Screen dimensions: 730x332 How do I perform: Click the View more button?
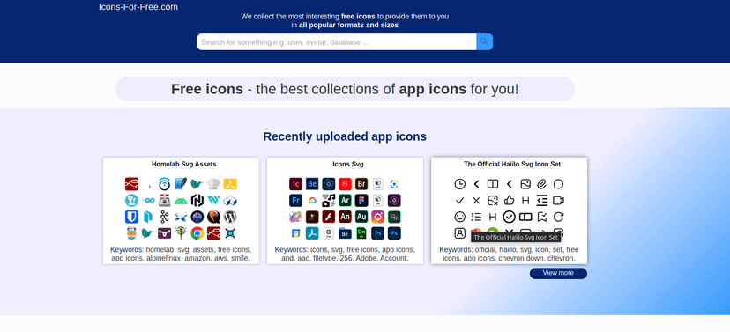coord(558,273)
